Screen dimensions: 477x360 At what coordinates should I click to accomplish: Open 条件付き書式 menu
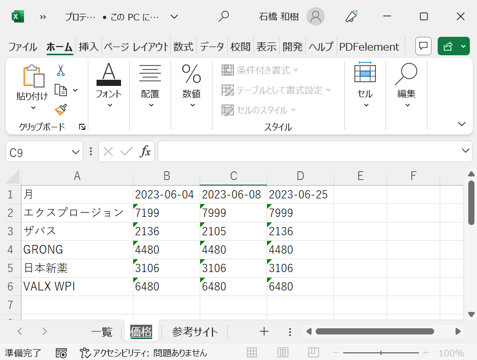pyautogui.click(x=260, y=71)
